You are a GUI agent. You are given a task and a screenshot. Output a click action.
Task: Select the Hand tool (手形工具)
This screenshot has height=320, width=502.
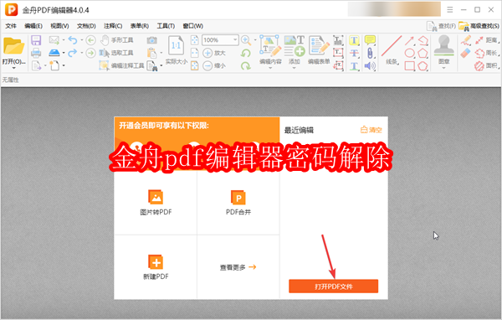116,40
